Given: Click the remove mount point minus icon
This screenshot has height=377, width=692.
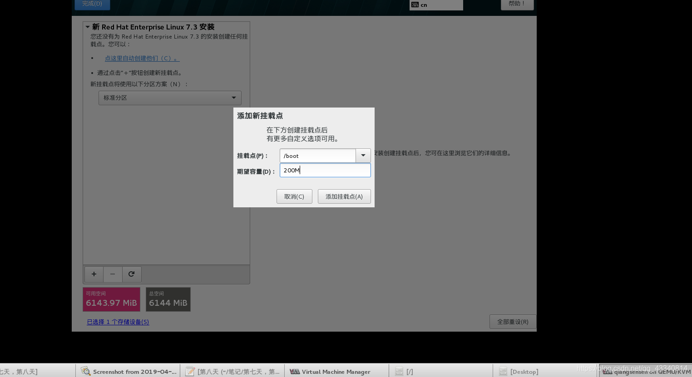Looking at the screenshot, I should (113, 274).
